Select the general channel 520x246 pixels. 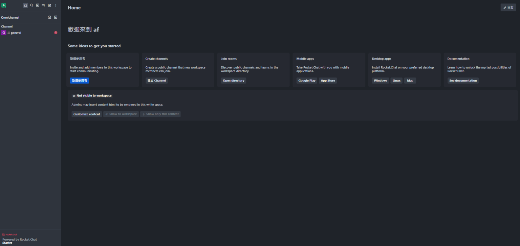point(16,32)
